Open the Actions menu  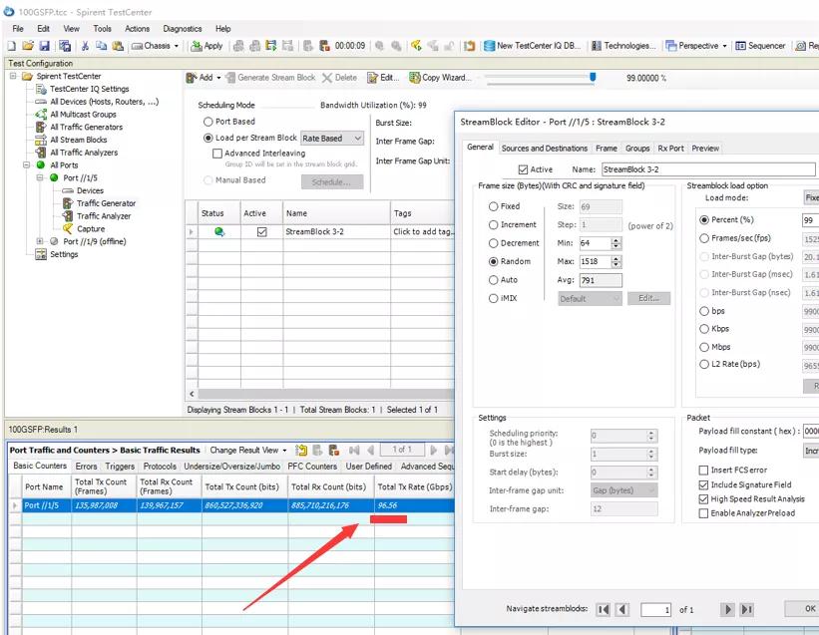138,29
